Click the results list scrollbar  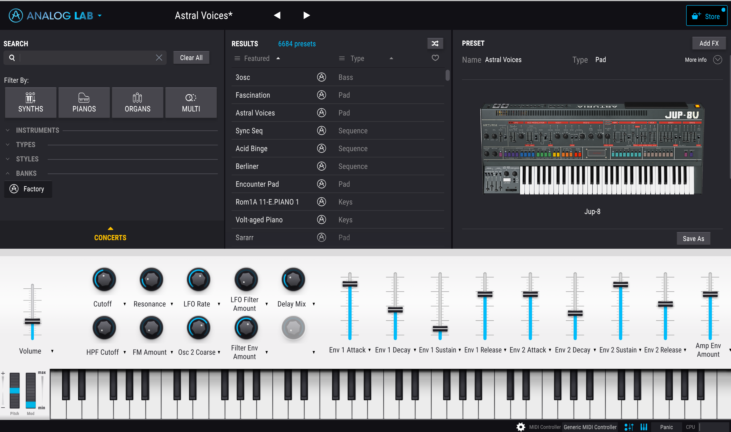(448, 75)
